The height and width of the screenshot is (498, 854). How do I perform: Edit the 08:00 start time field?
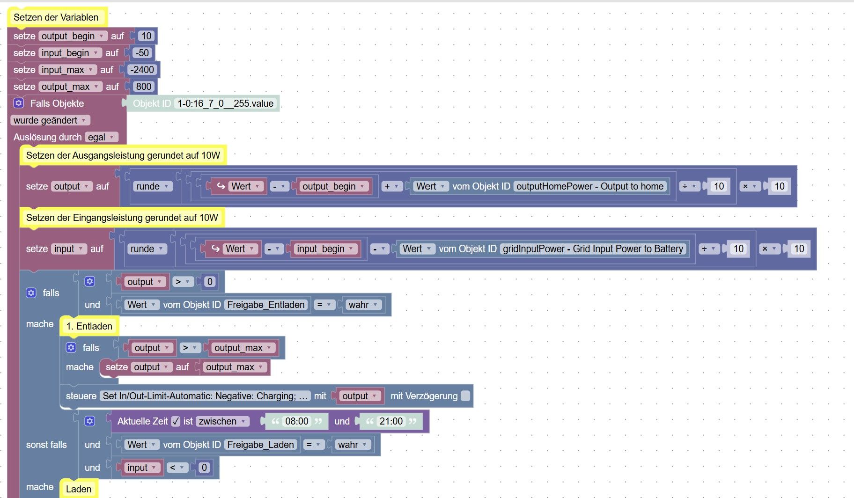tap(297, 421)
